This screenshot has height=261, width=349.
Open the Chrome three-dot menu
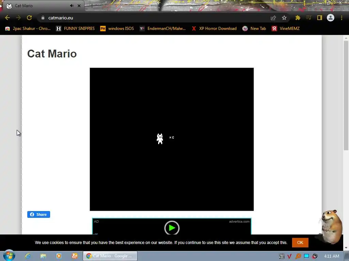point(342,18)
